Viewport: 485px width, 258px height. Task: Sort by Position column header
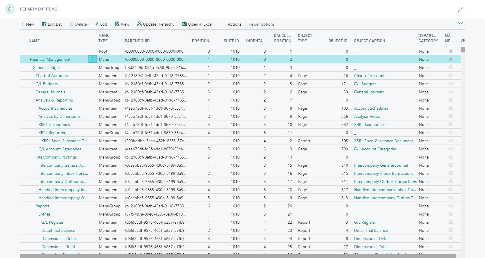(x=201, y=41)
